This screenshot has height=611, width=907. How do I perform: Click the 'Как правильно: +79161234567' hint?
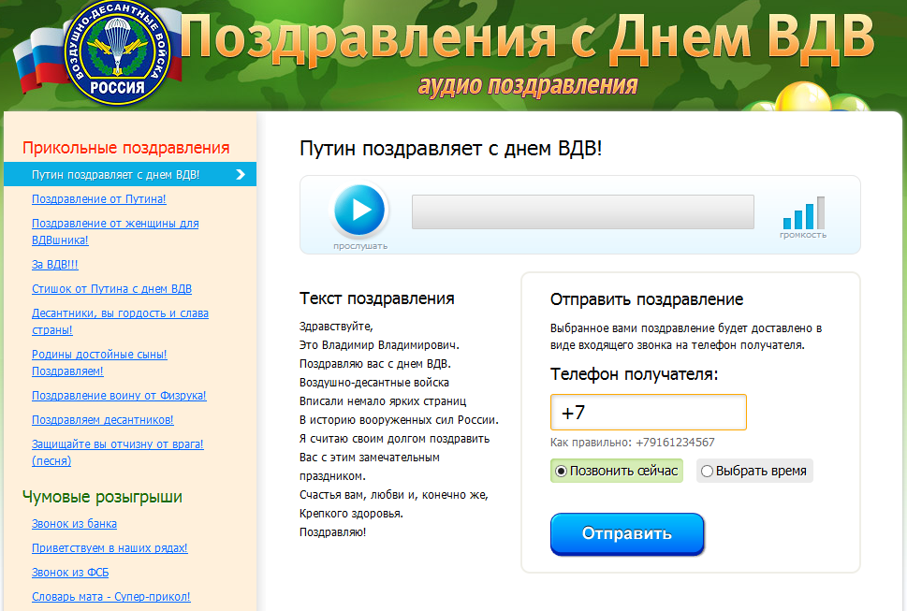[632, 443]
